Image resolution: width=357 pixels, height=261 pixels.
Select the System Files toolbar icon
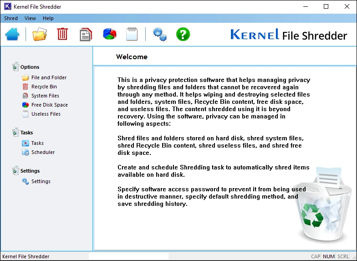86,34
